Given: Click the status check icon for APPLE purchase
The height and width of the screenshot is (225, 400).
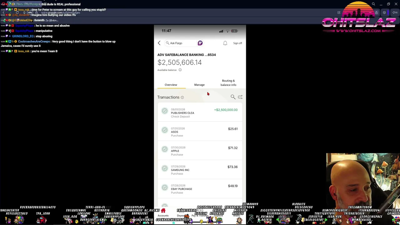Looking at the screenshot, I should tap(165, 149).
